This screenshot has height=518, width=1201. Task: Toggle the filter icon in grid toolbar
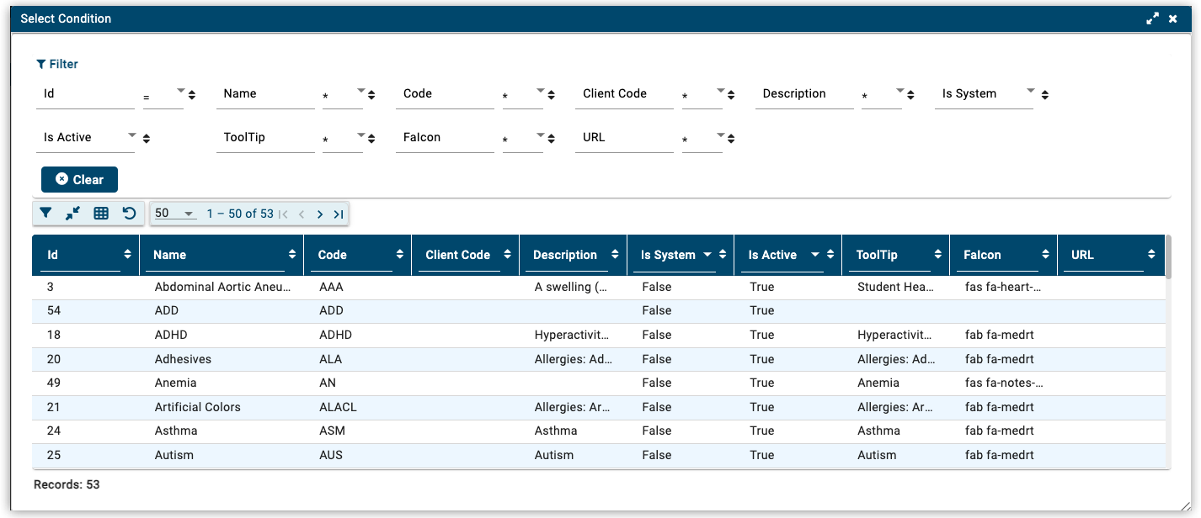point(46,214)
